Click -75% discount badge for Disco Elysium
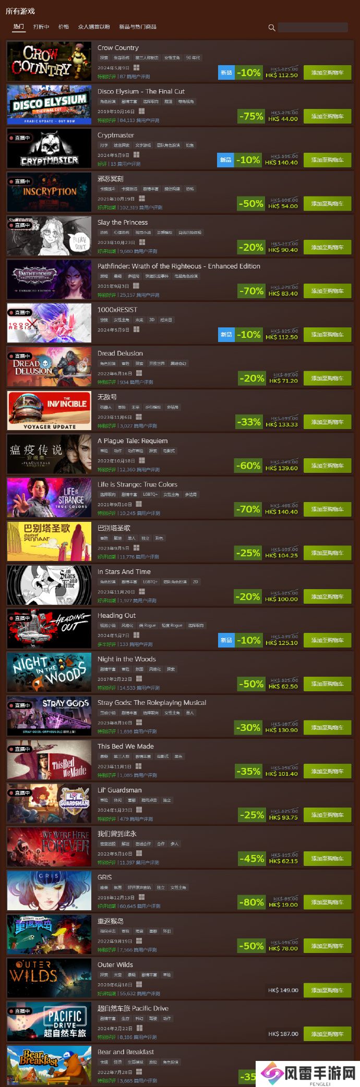The width and height of the screenshot is (360, 1087). 251,116
